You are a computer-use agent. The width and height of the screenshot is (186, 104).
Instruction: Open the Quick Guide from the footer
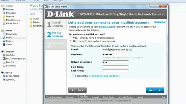[x=108, y=97]
